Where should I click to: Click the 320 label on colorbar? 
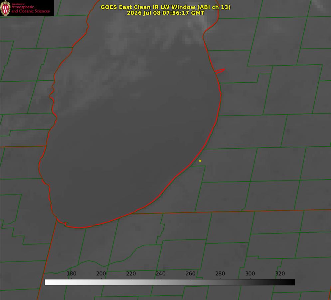[280, 273]
